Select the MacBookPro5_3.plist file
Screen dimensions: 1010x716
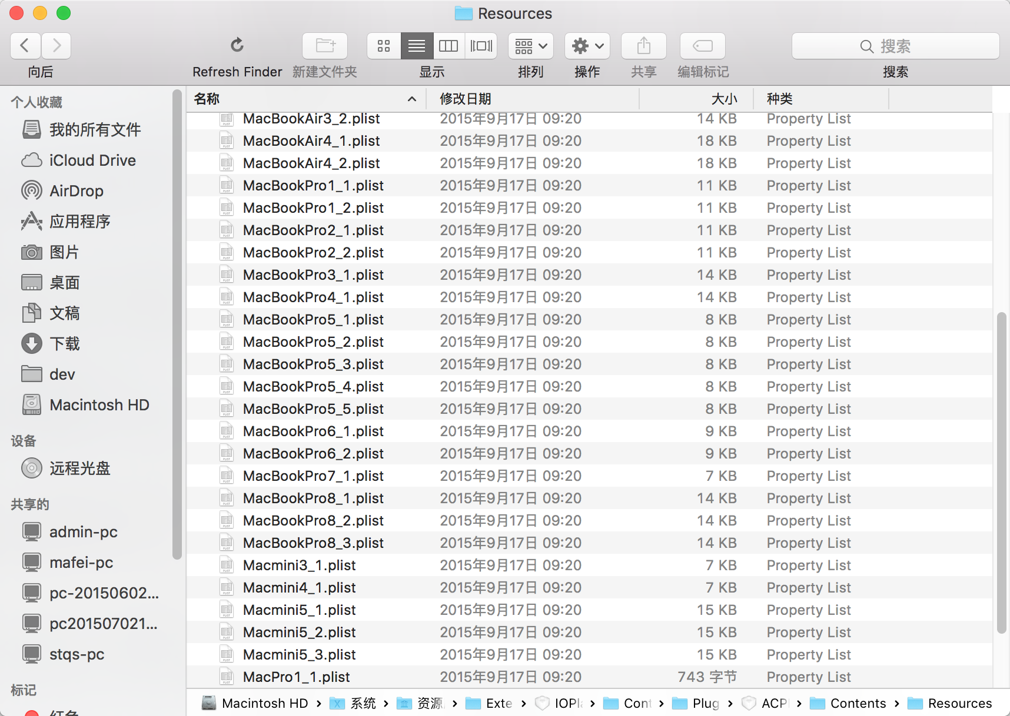(589, 364)
